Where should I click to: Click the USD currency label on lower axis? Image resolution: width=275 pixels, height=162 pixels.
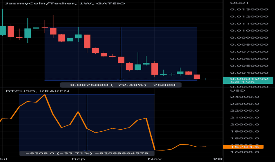click(x=238, y=90)
